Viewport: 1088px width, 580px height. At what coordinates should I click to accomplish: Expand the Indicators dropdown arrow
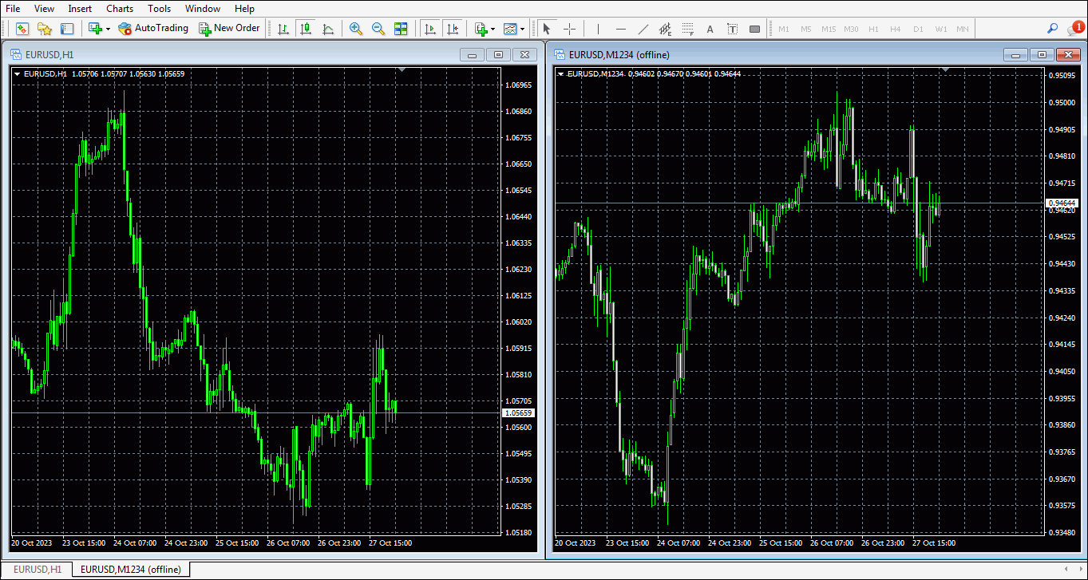tap(493, 29)
